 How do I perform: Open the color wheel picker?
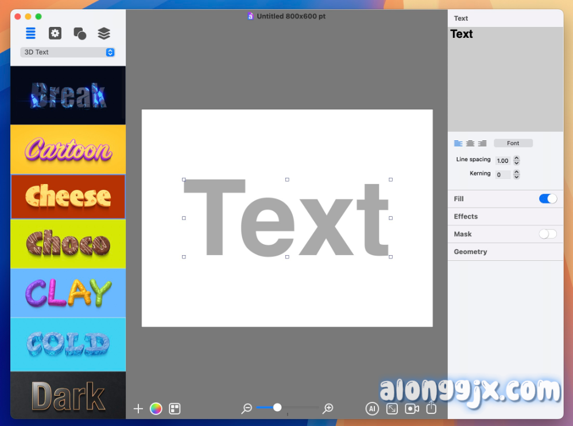tap(156, 409)
